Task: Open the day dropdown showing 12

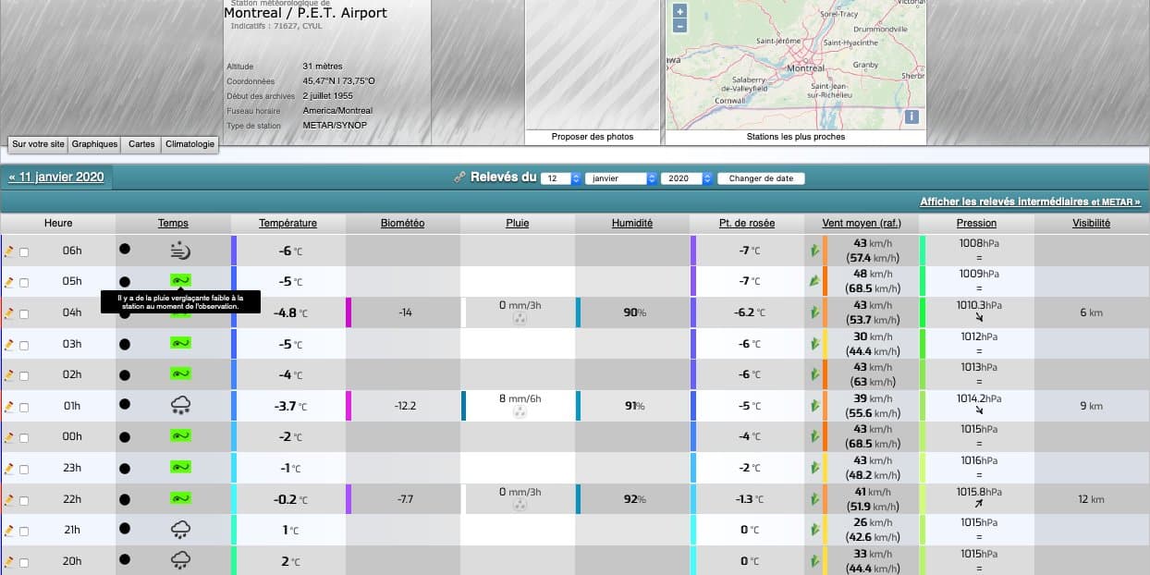Action: [561, 178]
